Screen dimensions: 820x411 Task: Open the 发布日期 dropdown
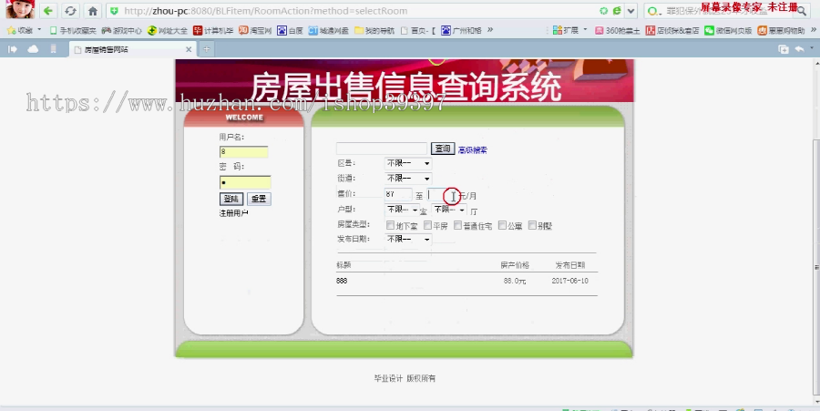click(408, 239)
